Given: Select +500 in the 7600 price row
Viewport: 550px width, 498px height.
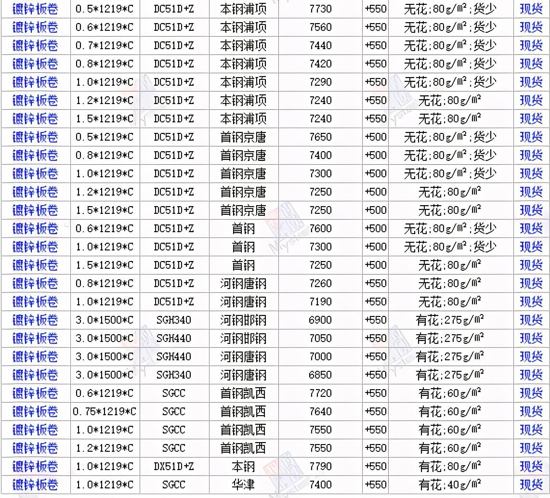Looking at the screenshot, I should coord(376,228).
